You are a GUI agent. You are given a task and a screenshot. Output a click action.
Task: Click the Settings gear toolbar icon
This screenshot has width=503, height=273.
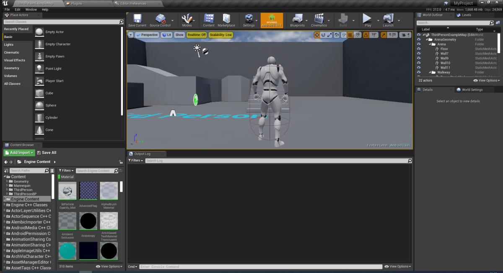(x=249, y=18)
